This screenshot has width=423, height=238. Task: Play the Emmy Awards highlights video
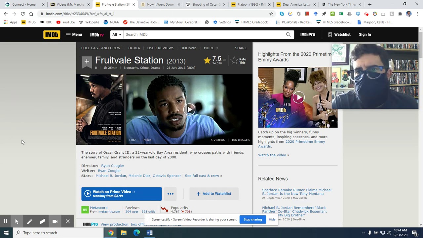point(298,97)
